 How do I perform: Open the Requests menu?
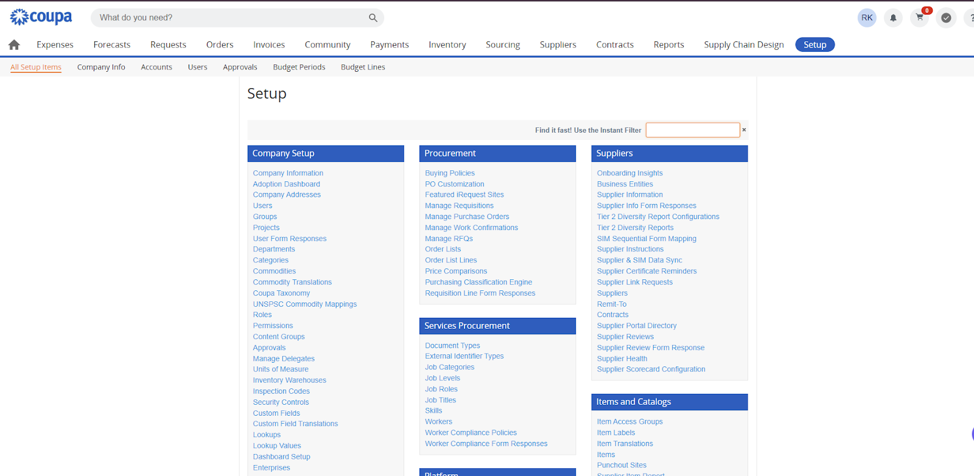[168, 44]
